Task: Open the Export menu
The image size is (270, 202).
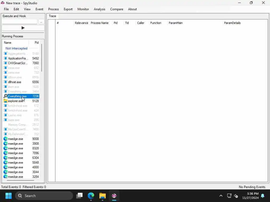Action: click(68, 9)
